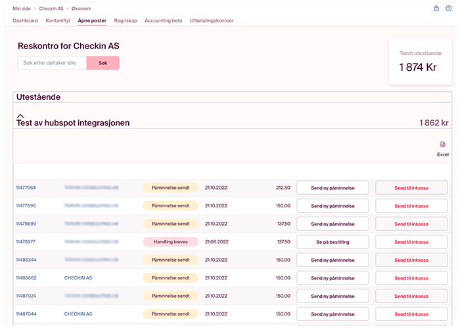460x328 pixels.
Task: Export list with the Excel icon
Action: pyautogui.click(x=442, y=144)
